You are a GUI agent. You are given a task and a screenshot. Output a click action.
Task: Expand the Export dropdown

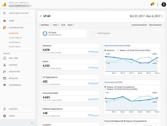[x=70, y=25]
